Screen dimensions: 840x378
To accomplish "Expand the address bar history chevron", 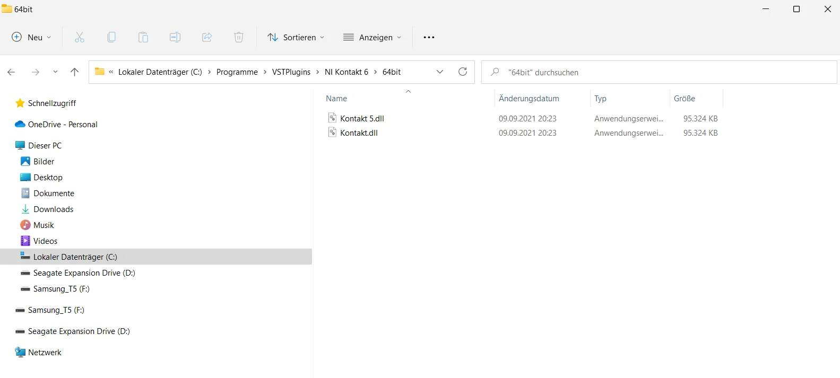I will coord(440,72).
